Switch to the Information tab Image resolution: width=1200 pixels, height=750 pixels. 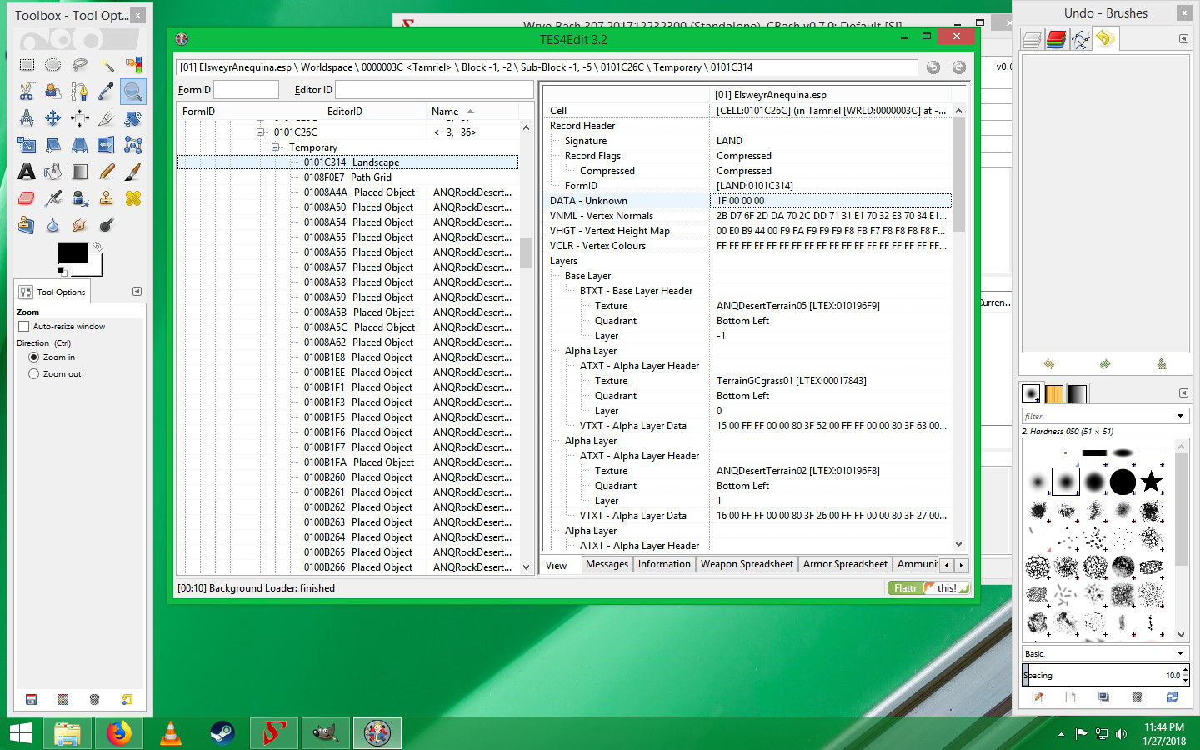point(664,564)
